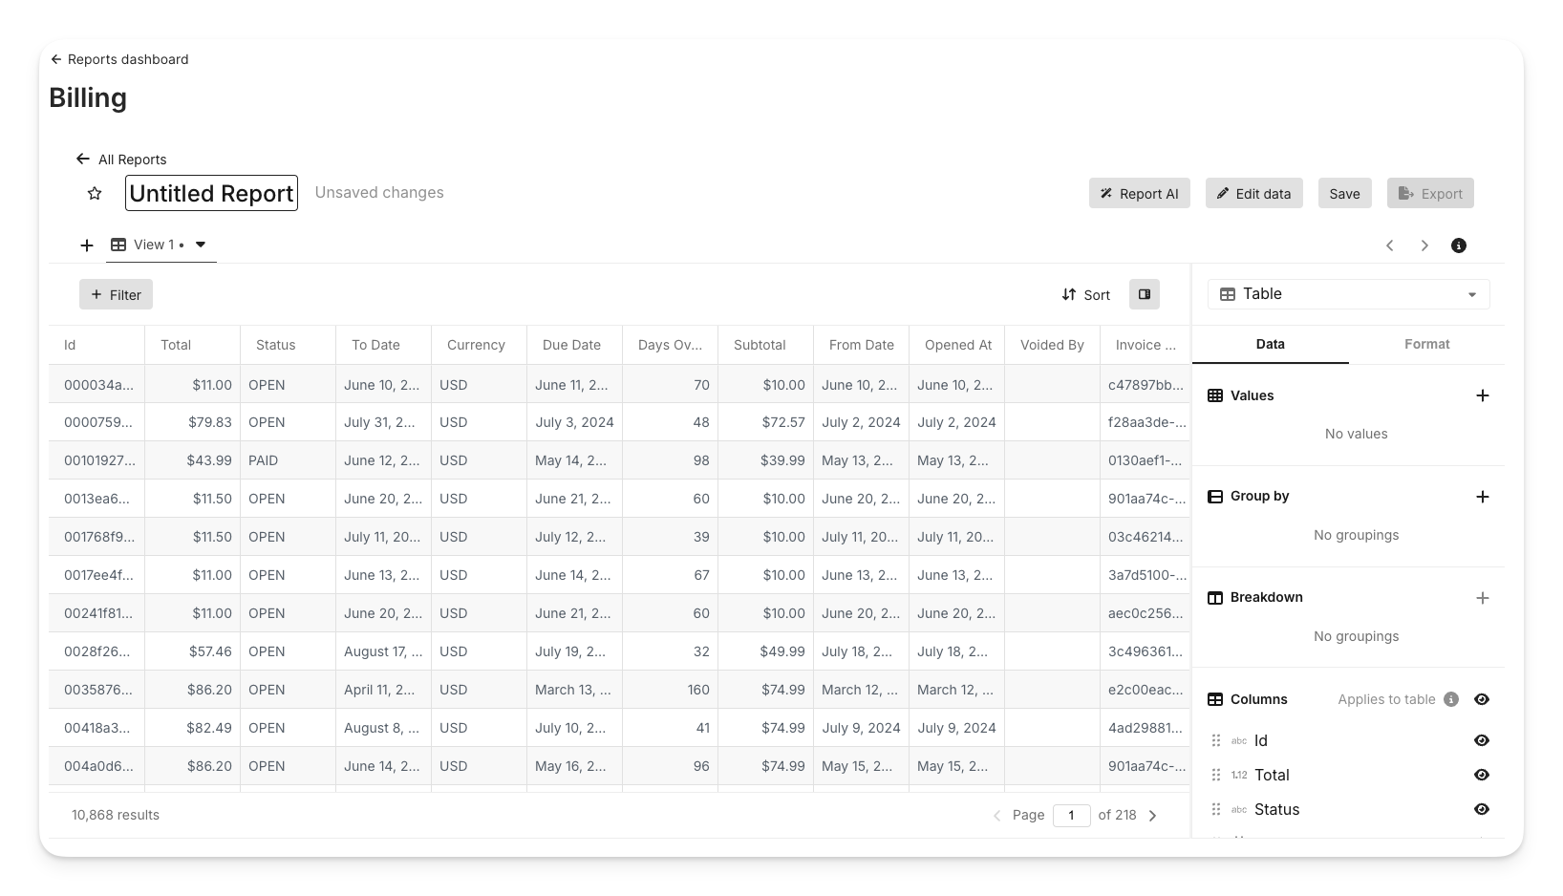The height and width of the screenshot is (896, 1563).
Task: Open the Table visualization type dropdown
Action: [x=1348, y=294]
